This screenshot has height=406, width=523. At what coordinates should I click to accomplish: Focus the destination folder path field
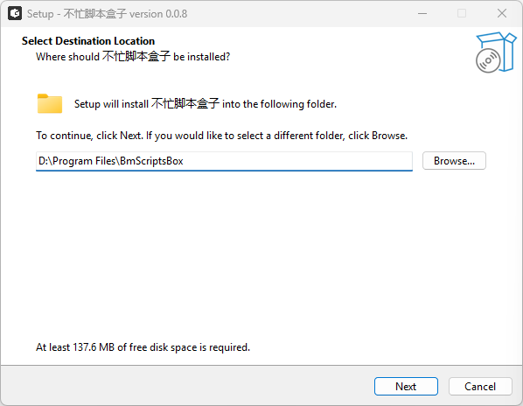click(224, 161)
